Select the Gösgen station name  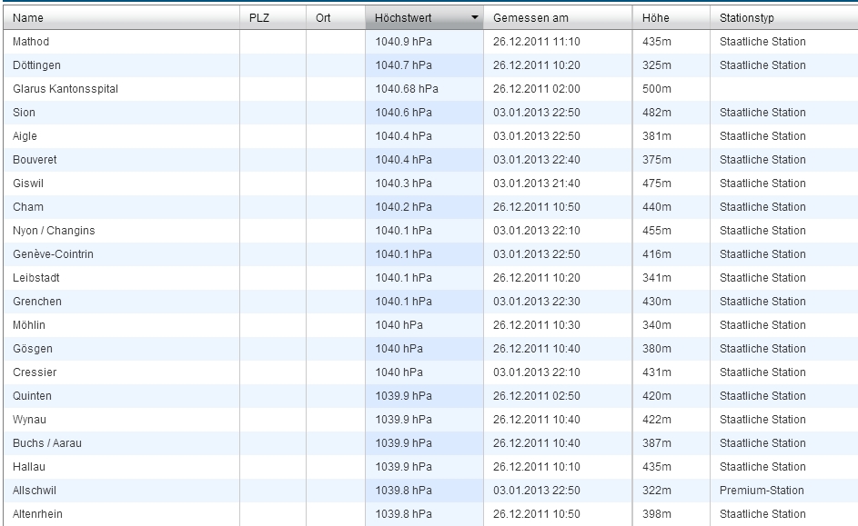click(33, 349)
